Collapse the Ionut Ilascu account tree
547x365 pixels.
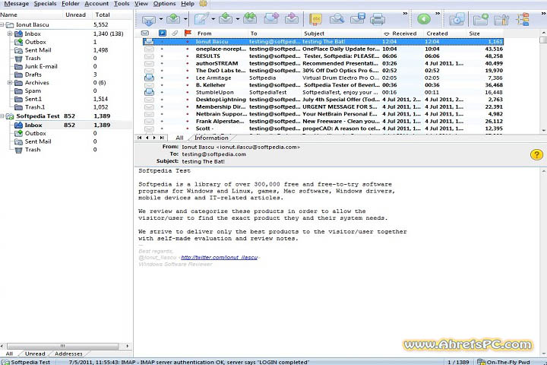click(x=2, y=25)
